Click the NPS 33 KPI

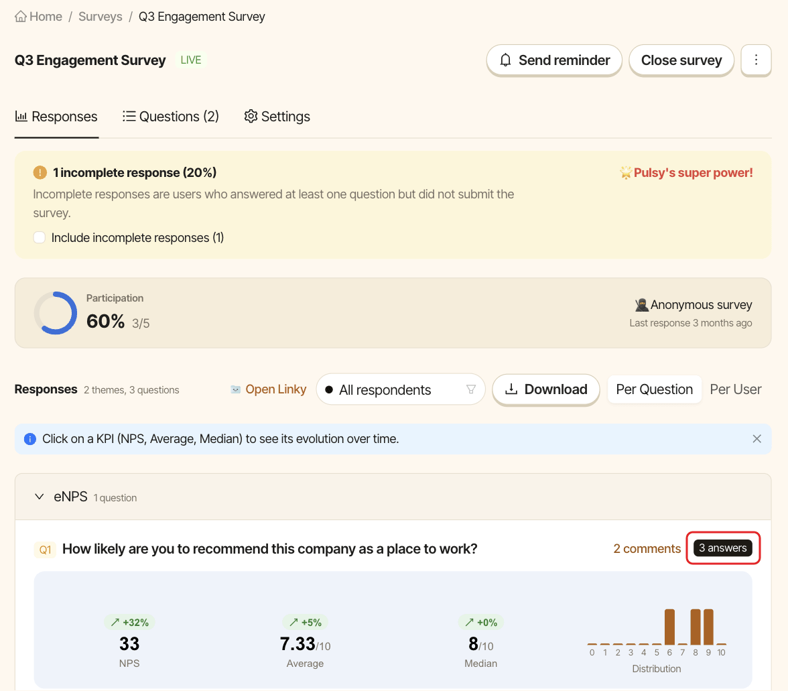click(129, 644)
